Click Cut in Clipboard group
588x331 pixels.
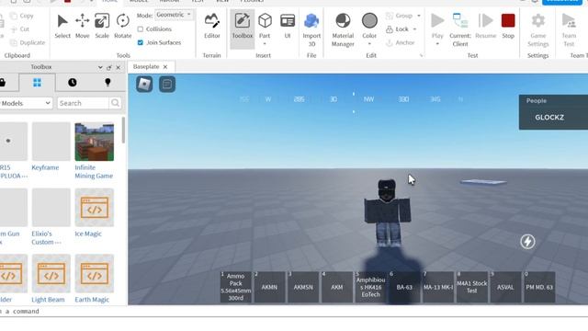click(20, 29)
